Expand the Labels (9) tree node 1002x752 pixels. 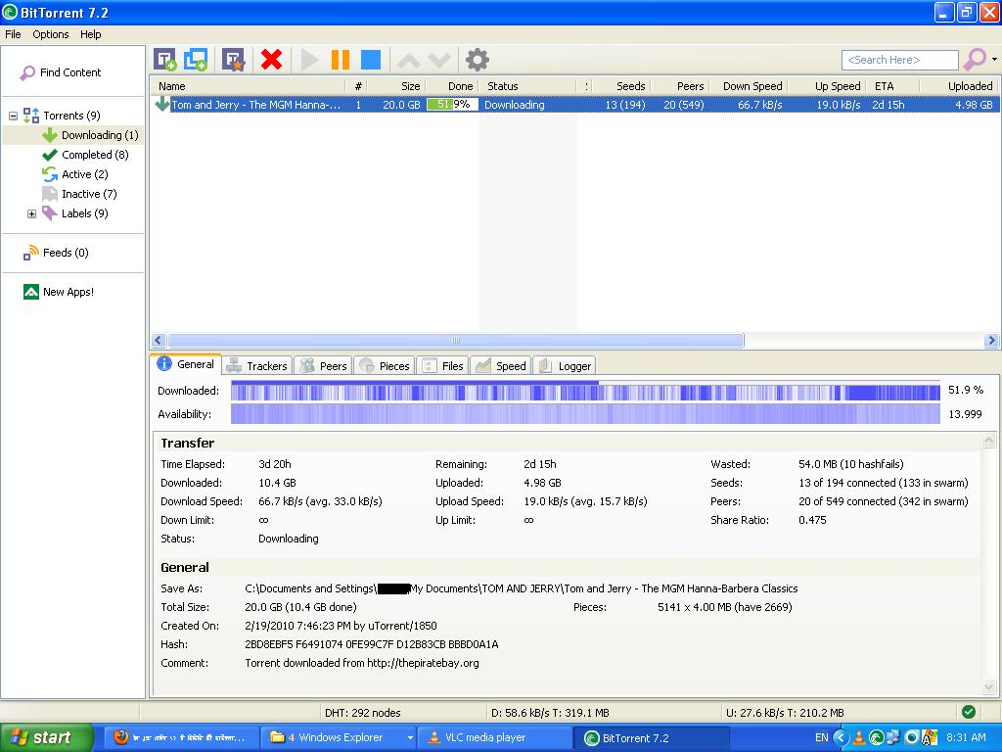click(x=31, y=213)
